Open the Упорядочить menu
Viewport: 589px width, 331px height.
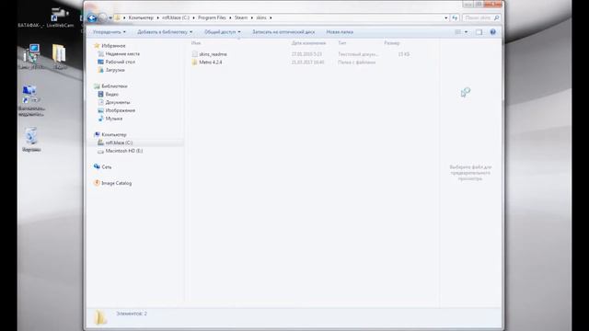pos(110,32)
